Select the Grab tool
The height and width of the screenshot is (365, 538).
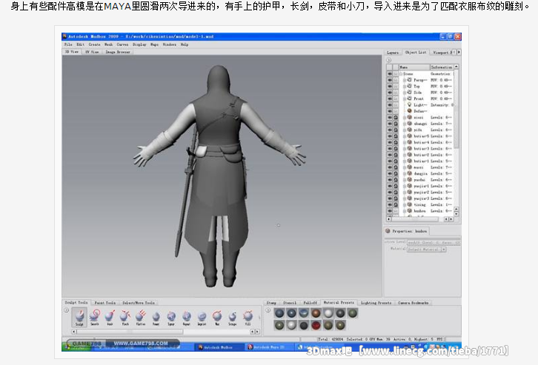(x=110, y=317)
